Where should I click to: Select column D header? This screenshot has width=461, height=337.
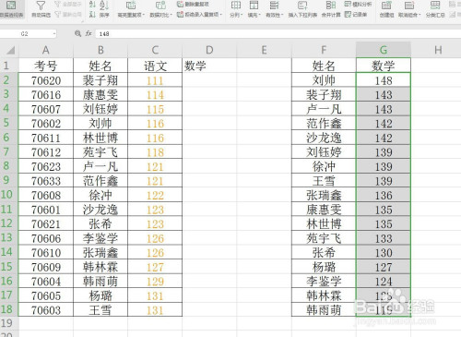[x=209, y=50]
